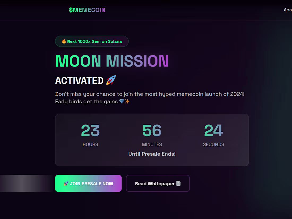Click the SECONDS label in the countdown
Viewport: 292px width, 219px height.
pyautogui.click(x=213, y=144)
